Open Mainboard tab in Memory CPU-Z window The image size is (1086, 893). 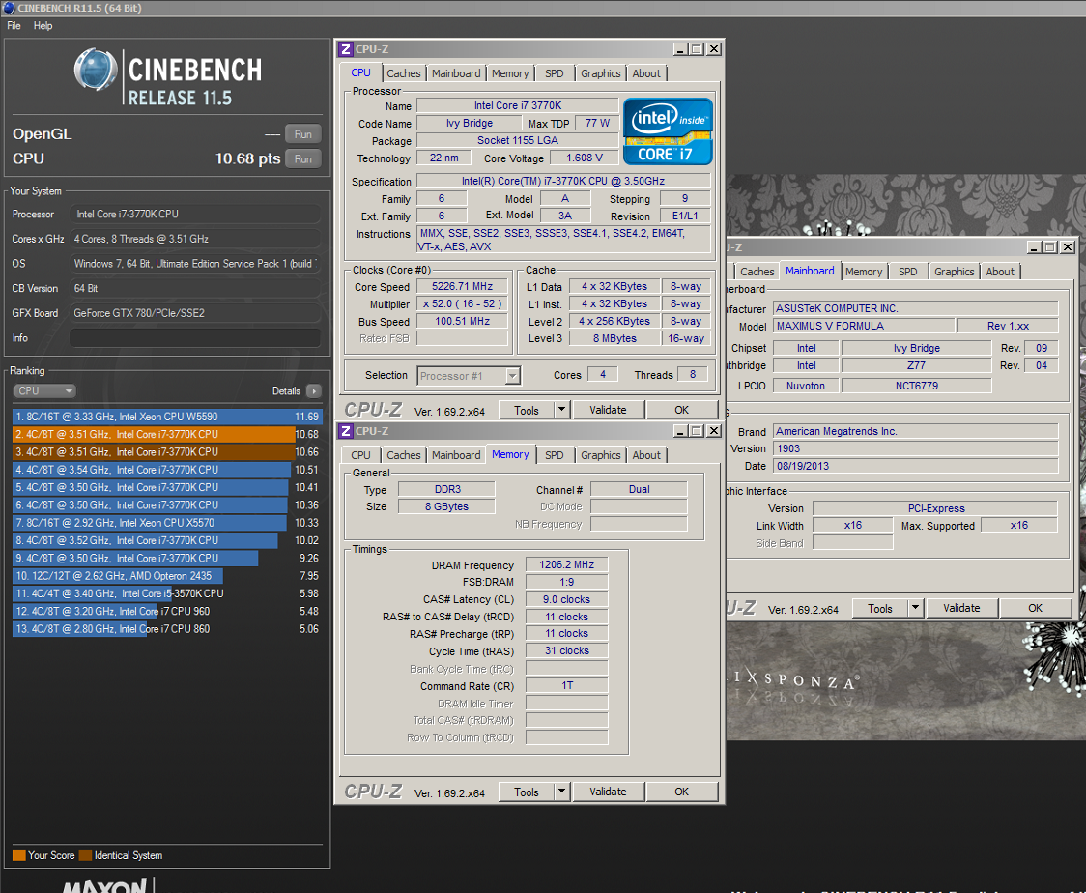click(456, 455)
